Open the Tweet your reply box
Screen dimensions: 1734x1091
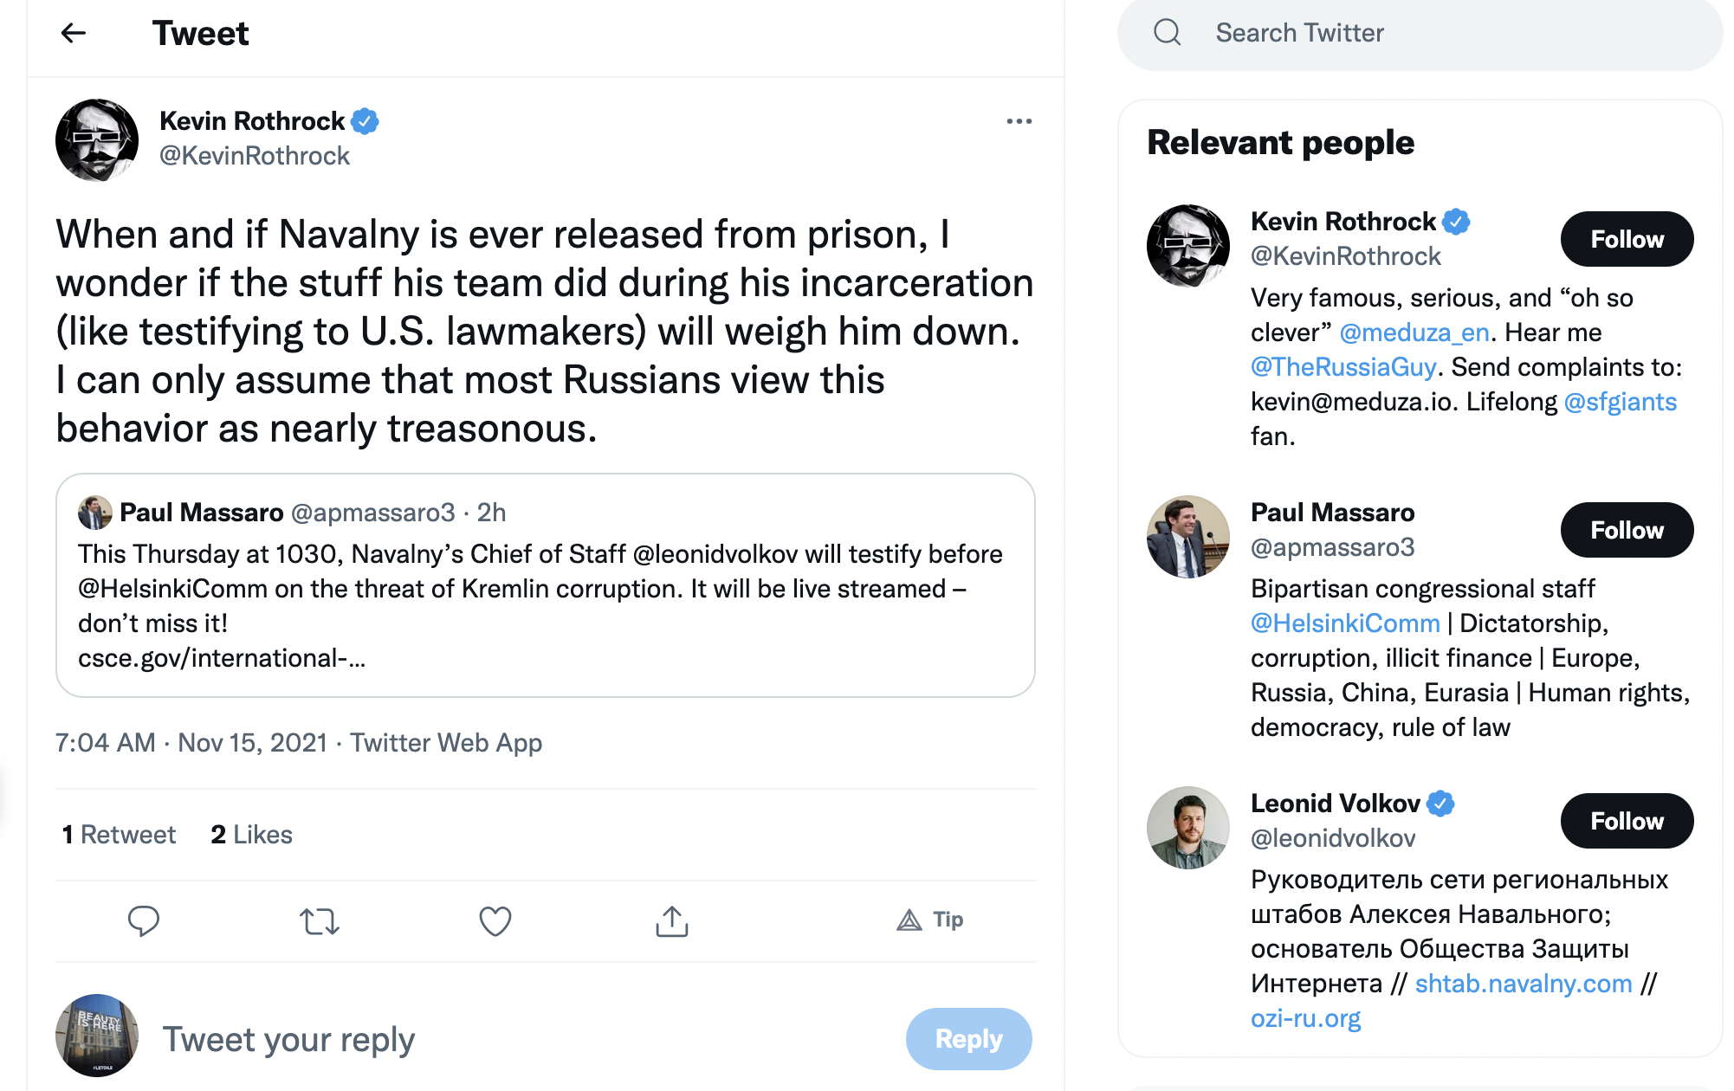click(520, 1038)
